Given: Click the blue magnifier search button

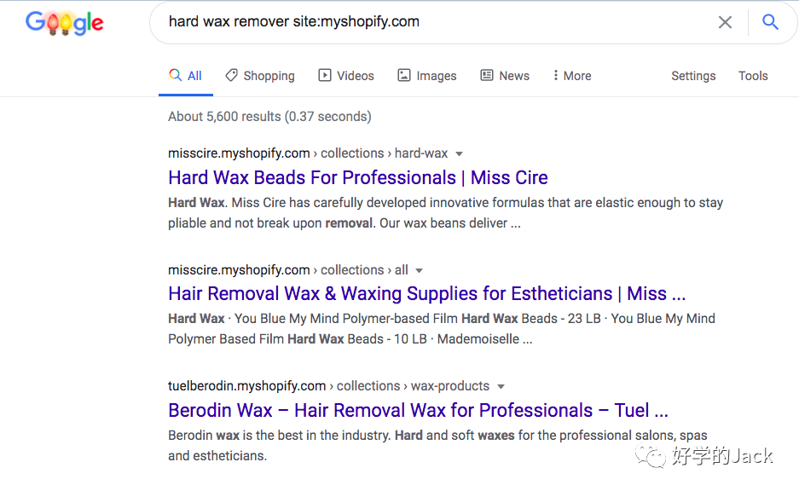Looking at the screenshot, I should 770,22.
